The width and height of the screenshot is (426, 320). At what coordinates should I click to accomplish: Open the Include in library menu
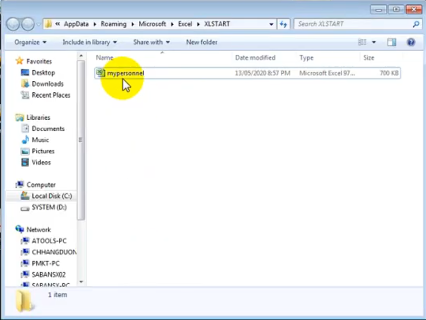coord(90,42)
